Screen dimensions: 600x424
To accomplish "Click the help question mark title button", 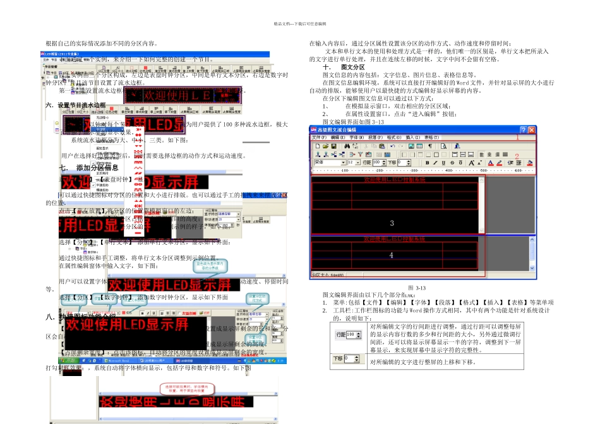I will pos(524,130).
